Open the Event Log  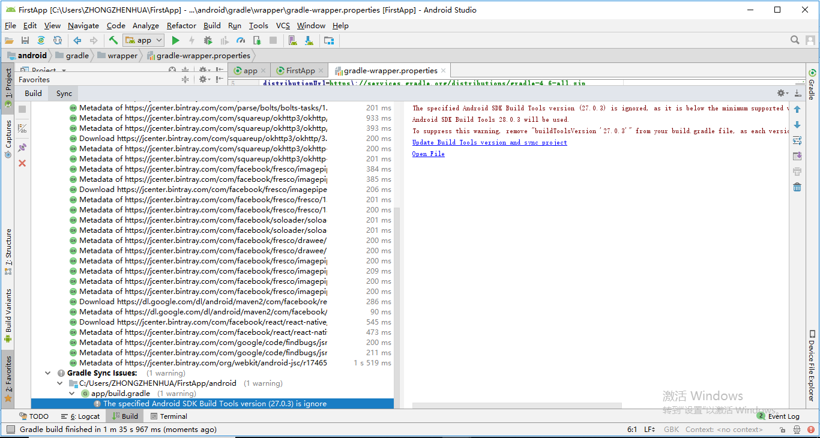point(779,416)
